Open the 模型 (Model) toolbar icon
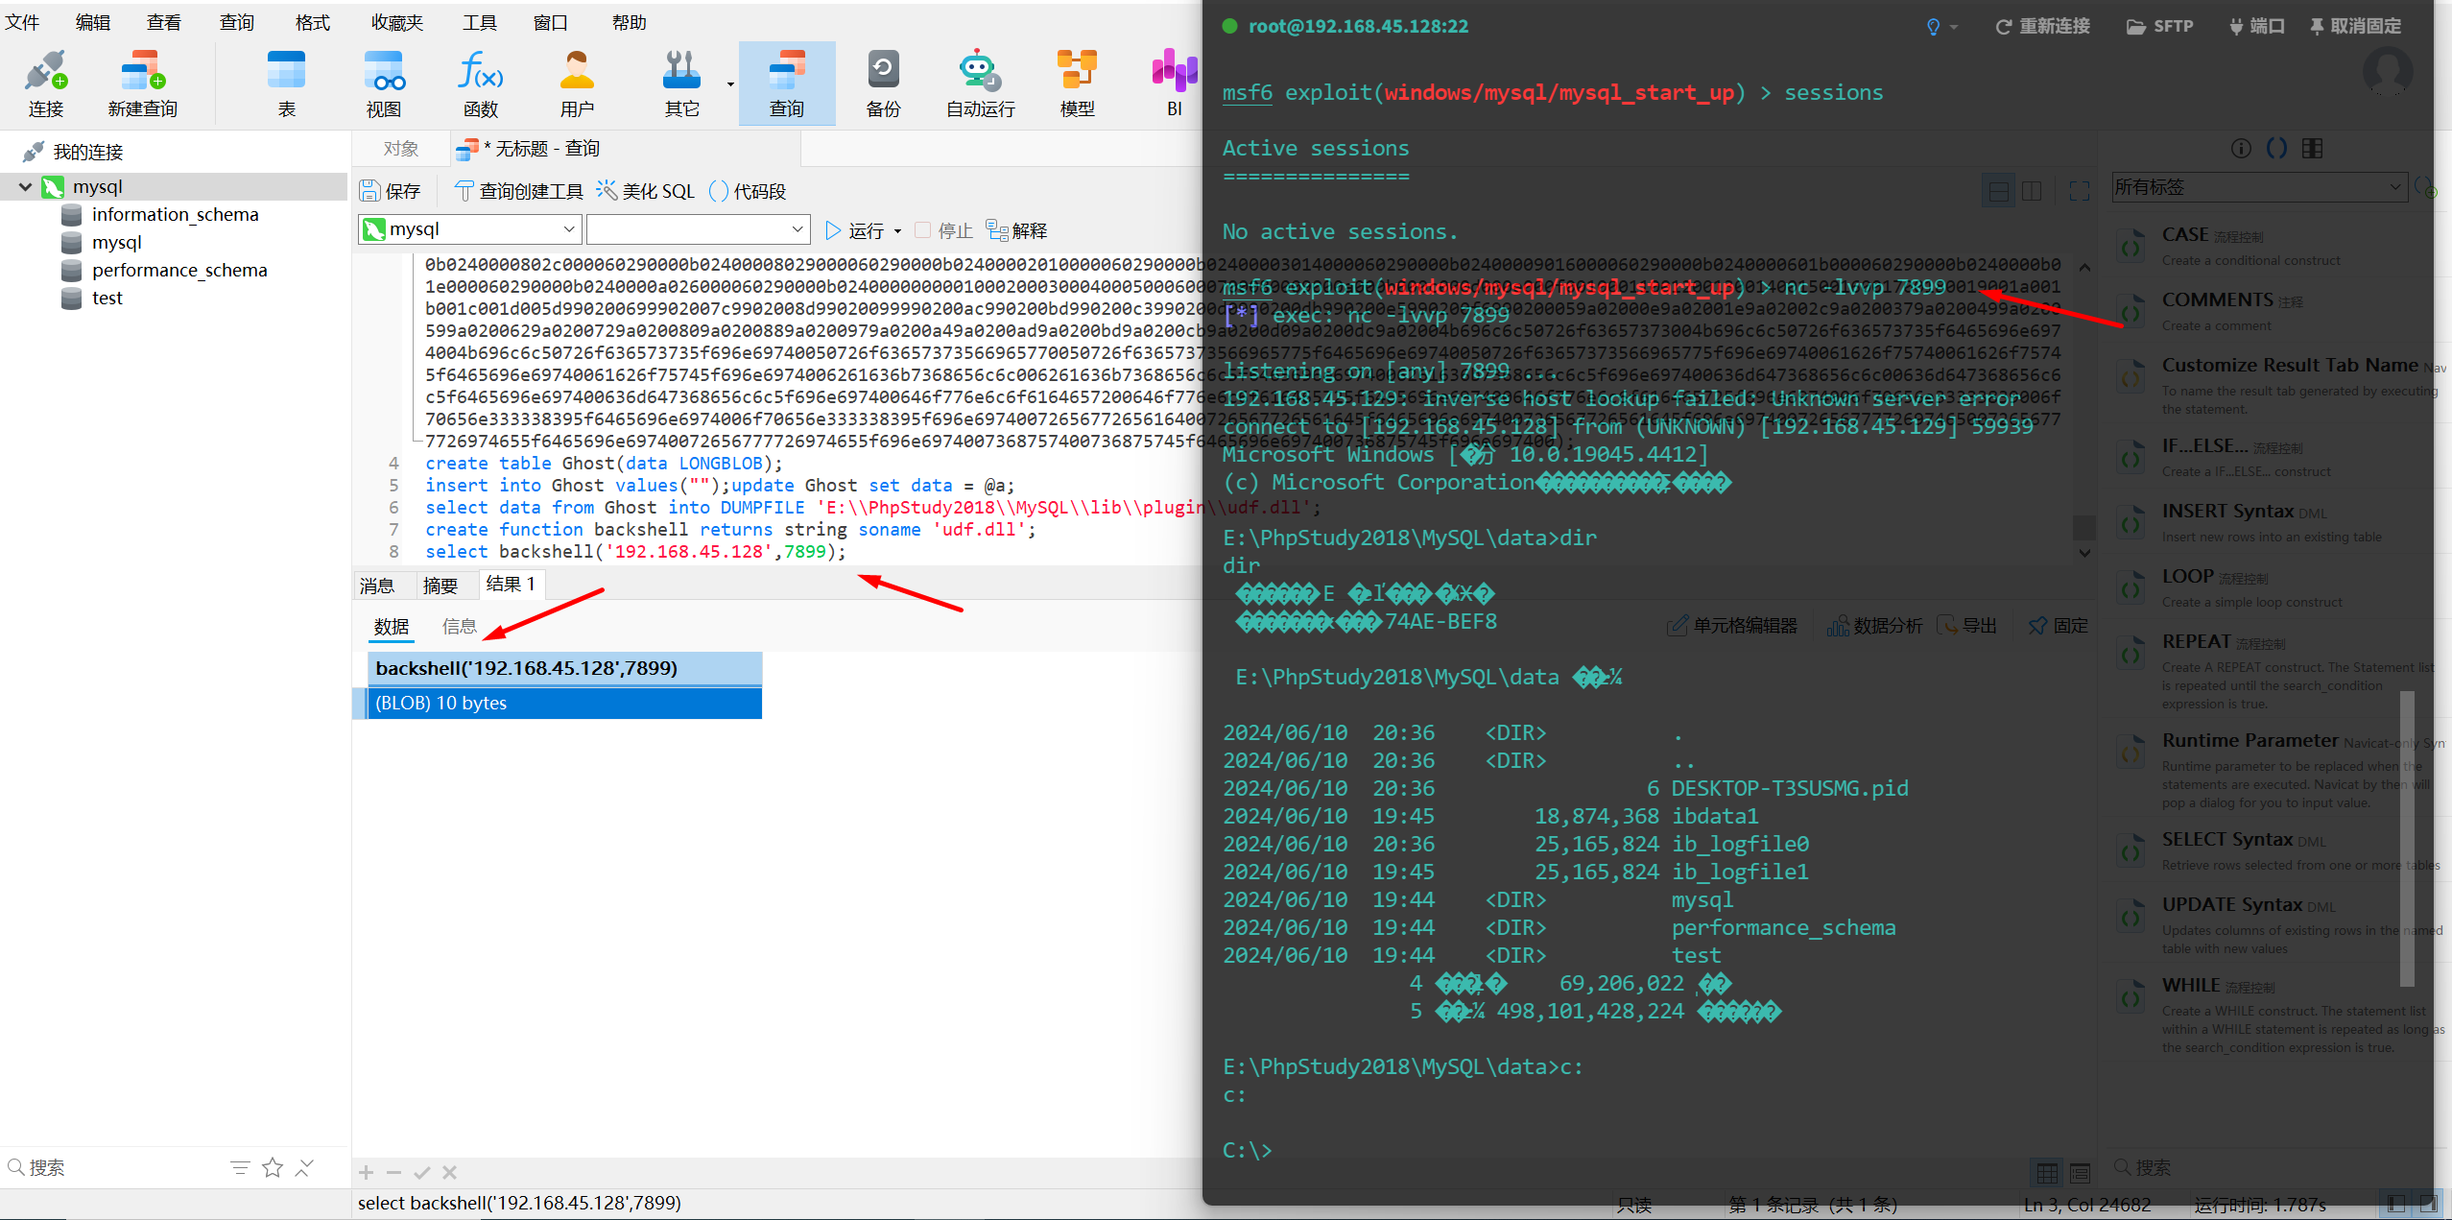This screenshot has width=2452, height=1220. tap(1077, 84)
